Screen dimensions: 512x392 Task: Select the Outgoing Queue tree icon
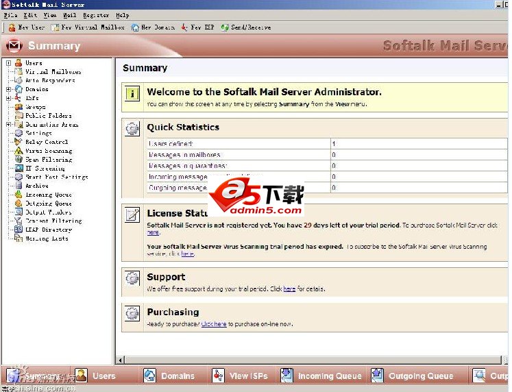coord(19,204)
